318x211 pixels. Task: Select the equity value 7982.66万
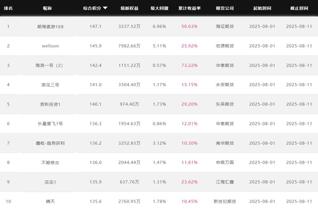point(129,46)
